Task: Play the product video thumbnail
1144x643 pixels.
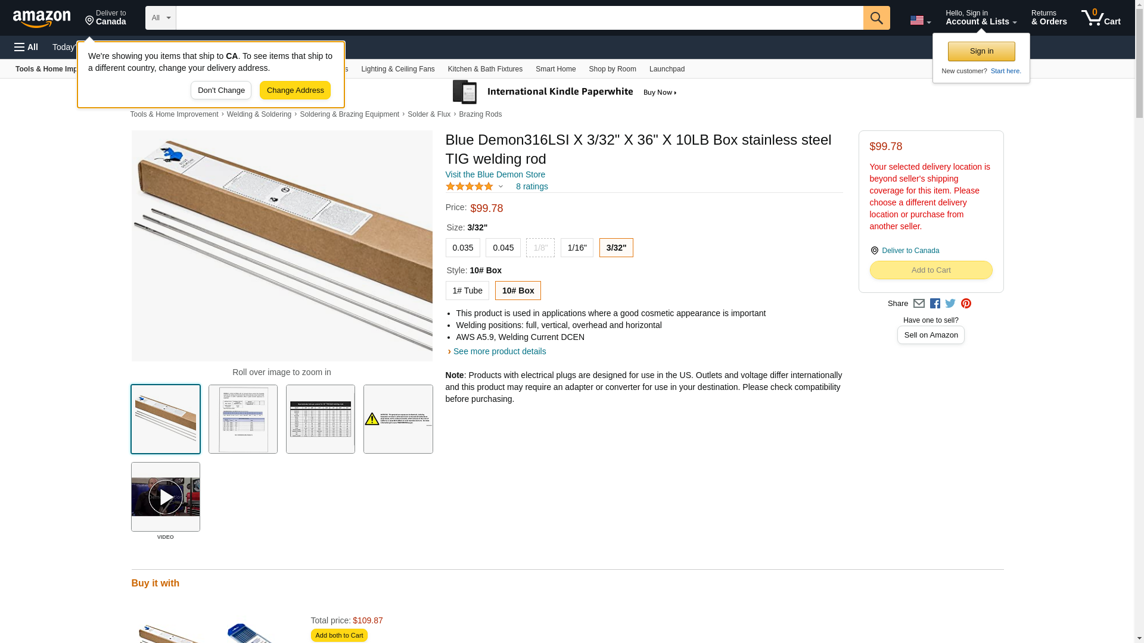Action: pyautogui.click(x=166, y=497)
